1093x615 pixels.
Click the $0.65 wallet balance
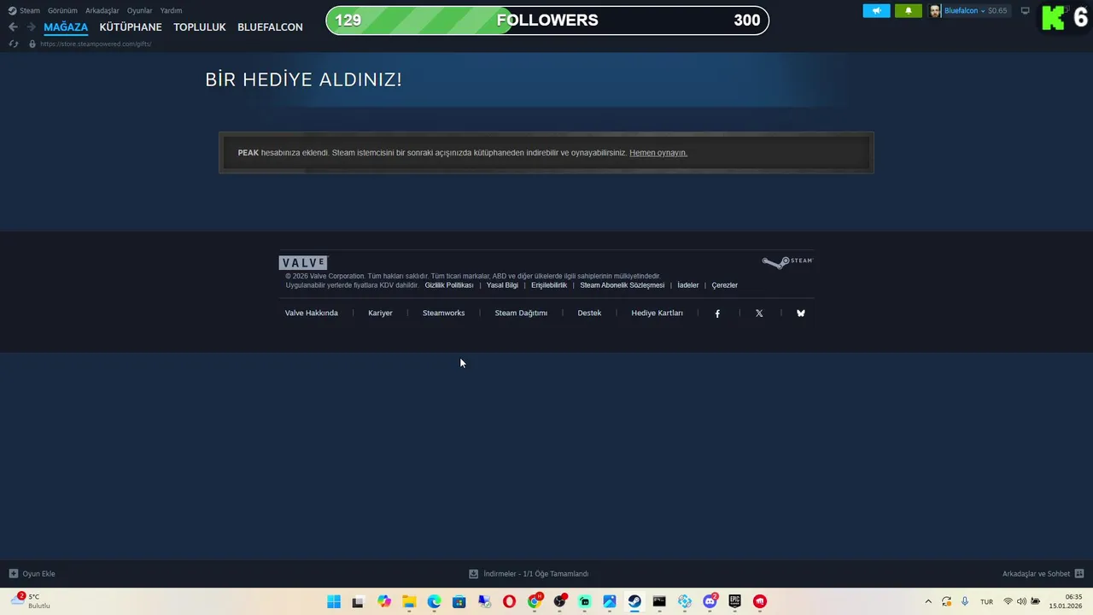pyautogui.click(x=997, y=11)
